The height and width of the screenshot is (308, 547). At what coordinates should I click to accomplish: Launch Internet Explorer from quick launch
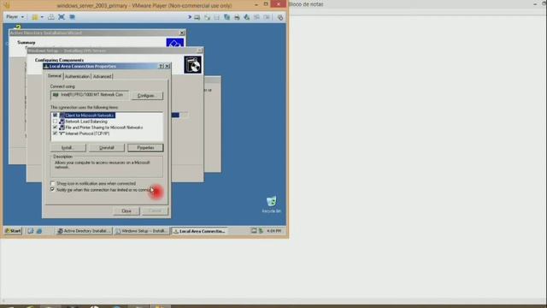click(x=39, y=231)
